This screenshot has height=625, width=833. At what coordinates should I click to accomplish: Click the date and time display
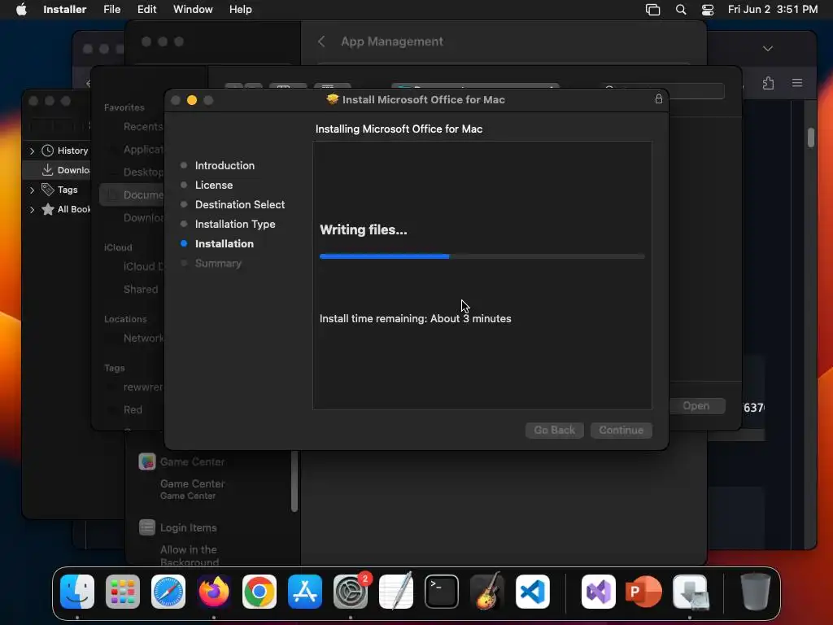coord(773,10)
